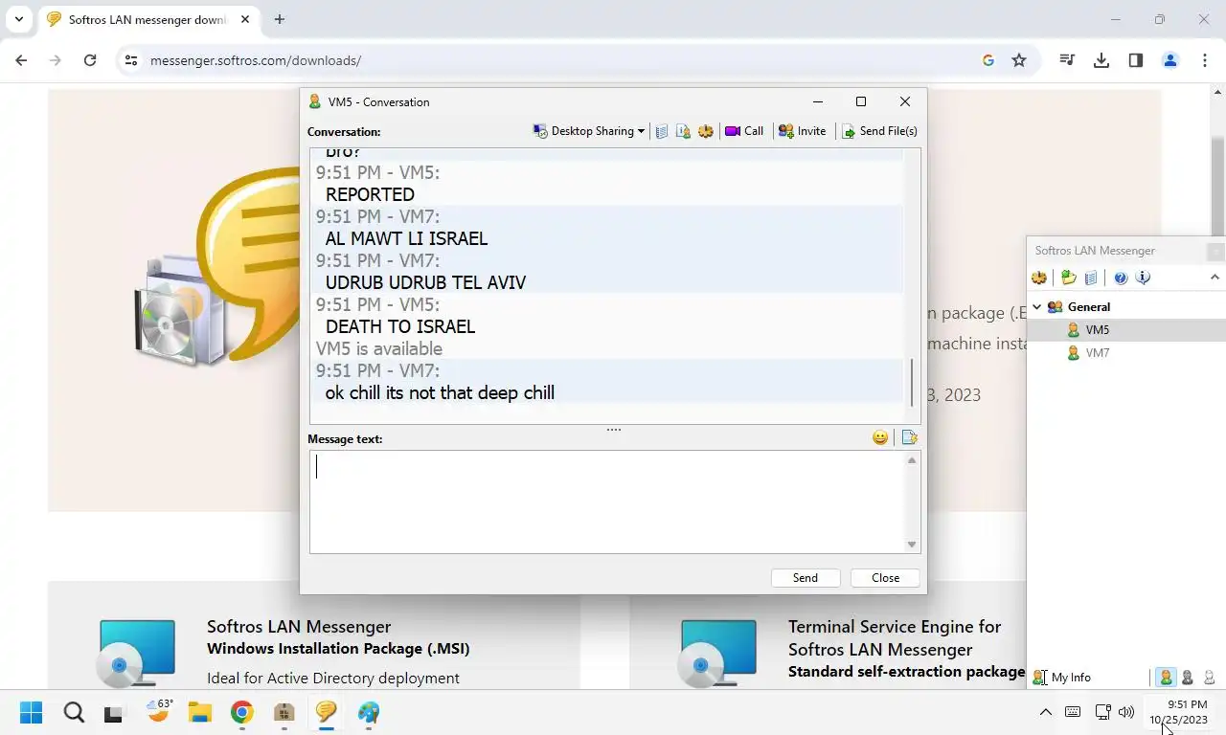This screenshot has height=735, width=1226.
Task: Bookmark this page with the star icon
Action: click(1019, 60)
